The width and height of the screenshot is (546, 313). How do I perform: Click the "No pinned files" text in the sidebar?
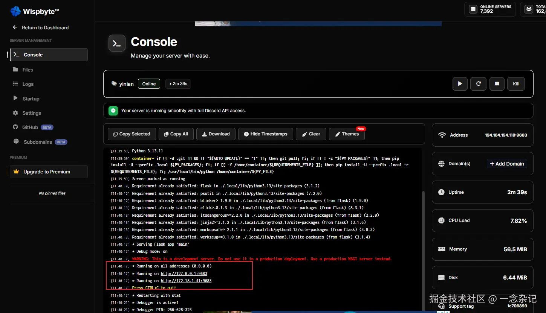pyautogui.click(x=52, y=193)
